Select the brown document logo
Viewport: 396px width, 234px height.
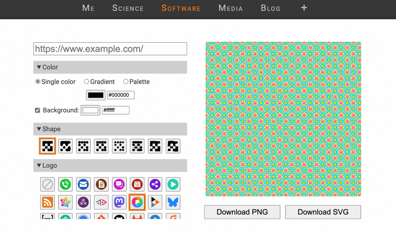pos(101,184)
